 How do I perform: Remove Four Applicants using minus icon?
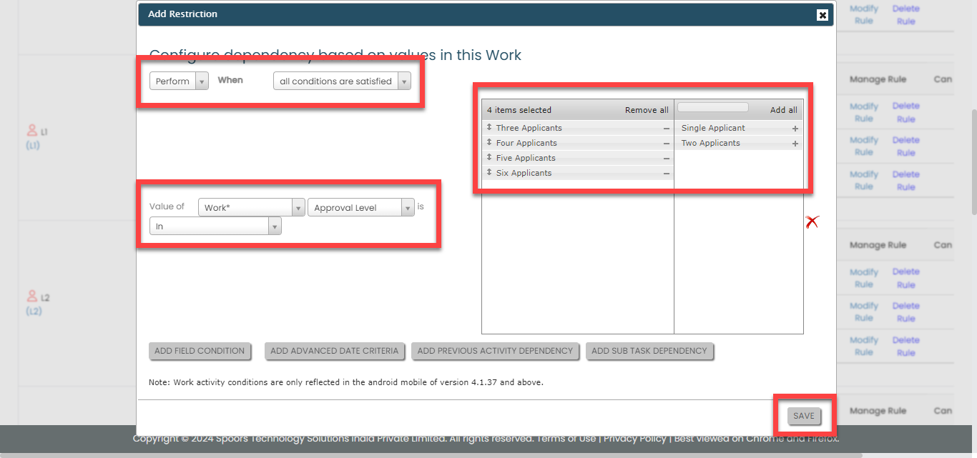[666, 144]
